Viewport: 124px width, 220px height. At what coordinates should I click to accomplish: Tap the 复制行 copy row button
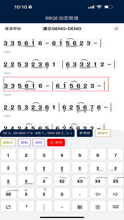[103, 133]
